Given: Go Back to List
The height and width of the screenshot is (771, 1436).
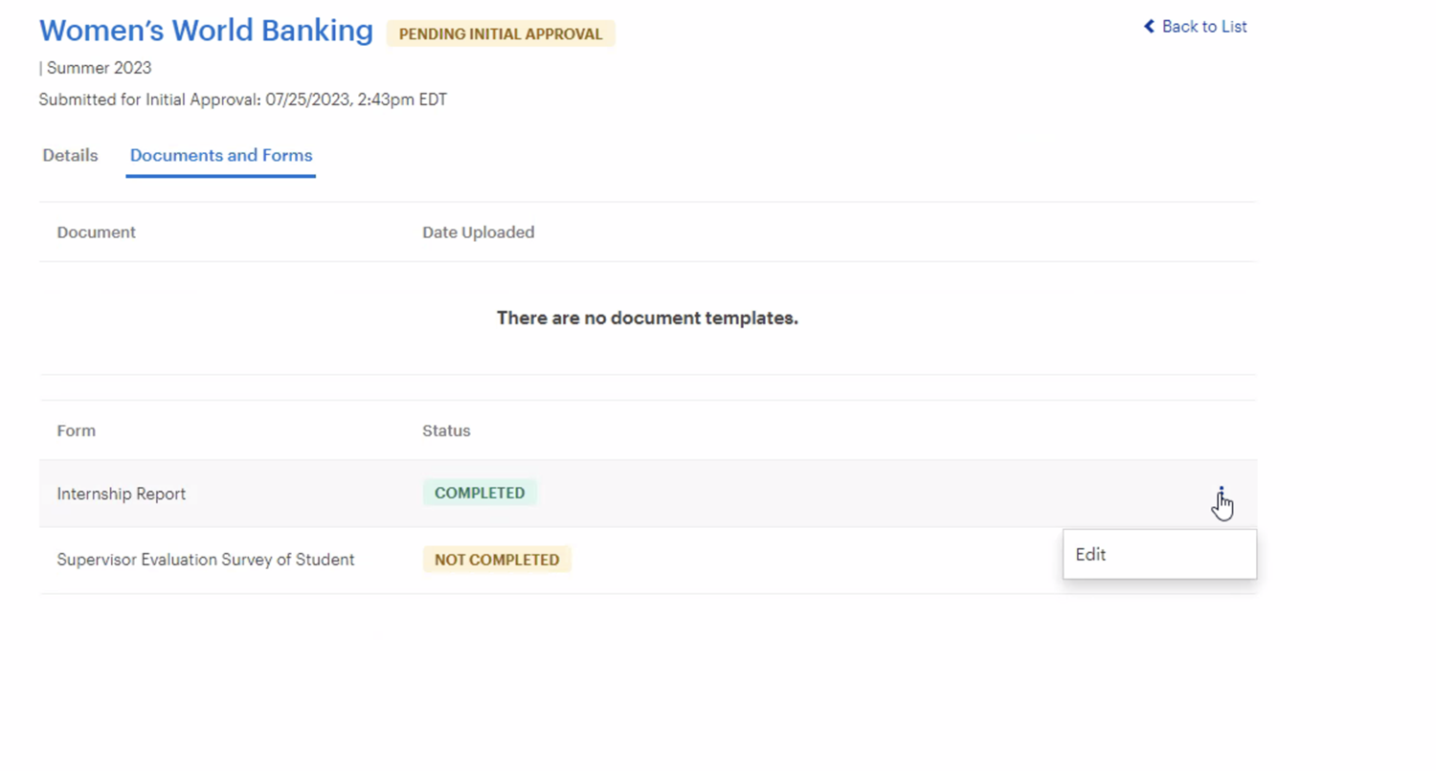Looking at the screenshot, I should coord(1195,27).
